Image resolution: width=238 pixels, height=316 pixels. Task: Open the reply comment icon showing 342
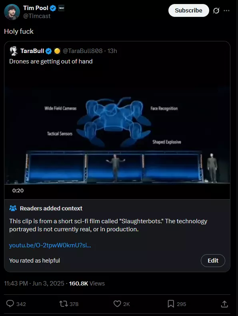pos(10,304)
